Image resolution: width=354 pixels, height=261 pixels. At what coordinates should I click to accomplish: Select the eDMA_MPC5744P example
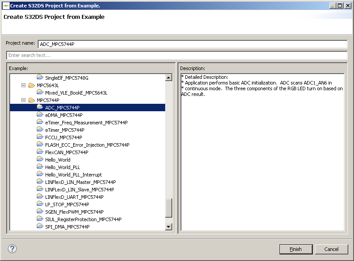coord(64,115)
